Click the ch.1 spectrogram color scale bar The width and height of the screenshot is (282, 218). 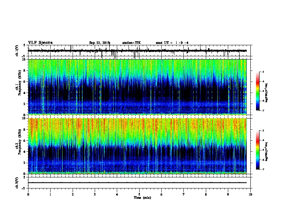point(257,91)
